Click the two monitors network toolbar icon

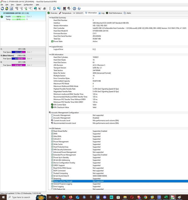coord(59,9)
